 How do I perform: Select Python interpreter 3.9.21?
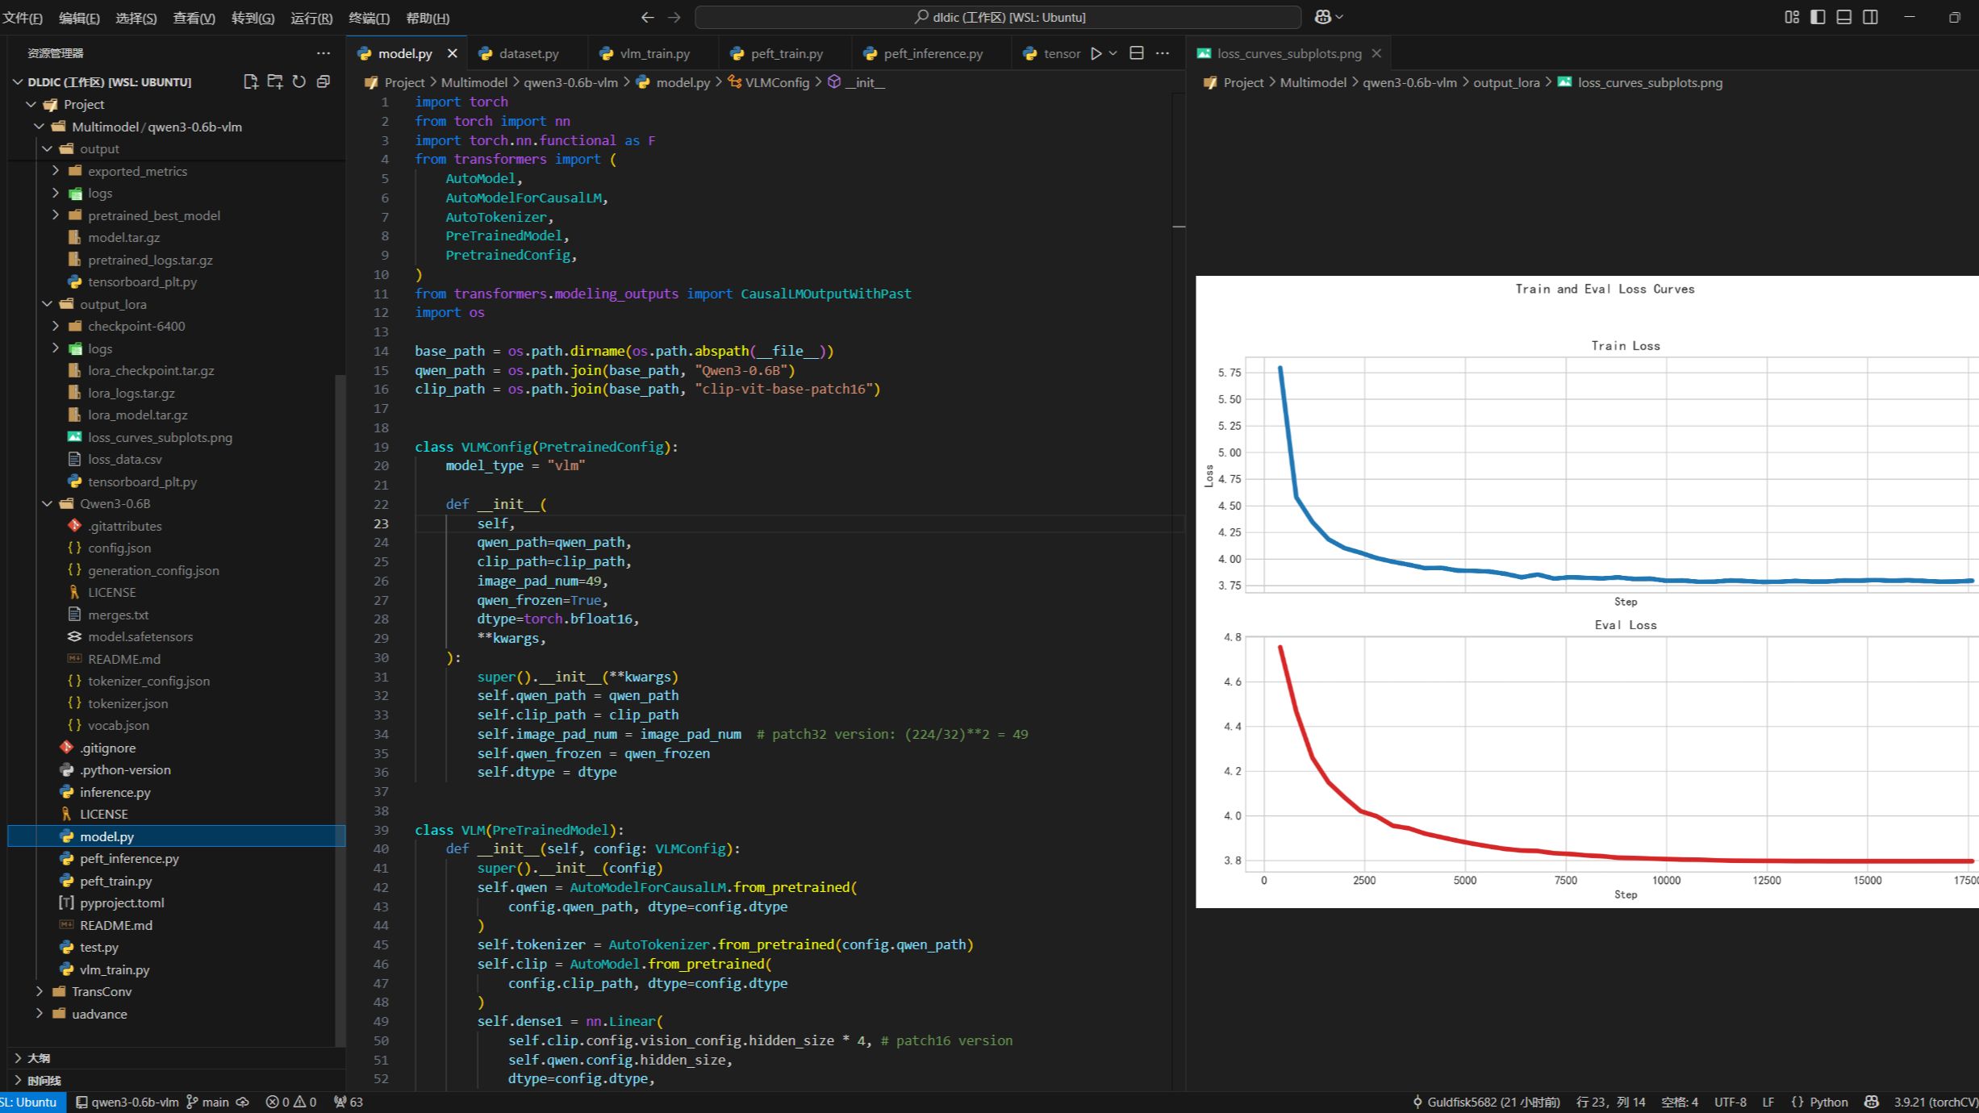point(1935,1103)
